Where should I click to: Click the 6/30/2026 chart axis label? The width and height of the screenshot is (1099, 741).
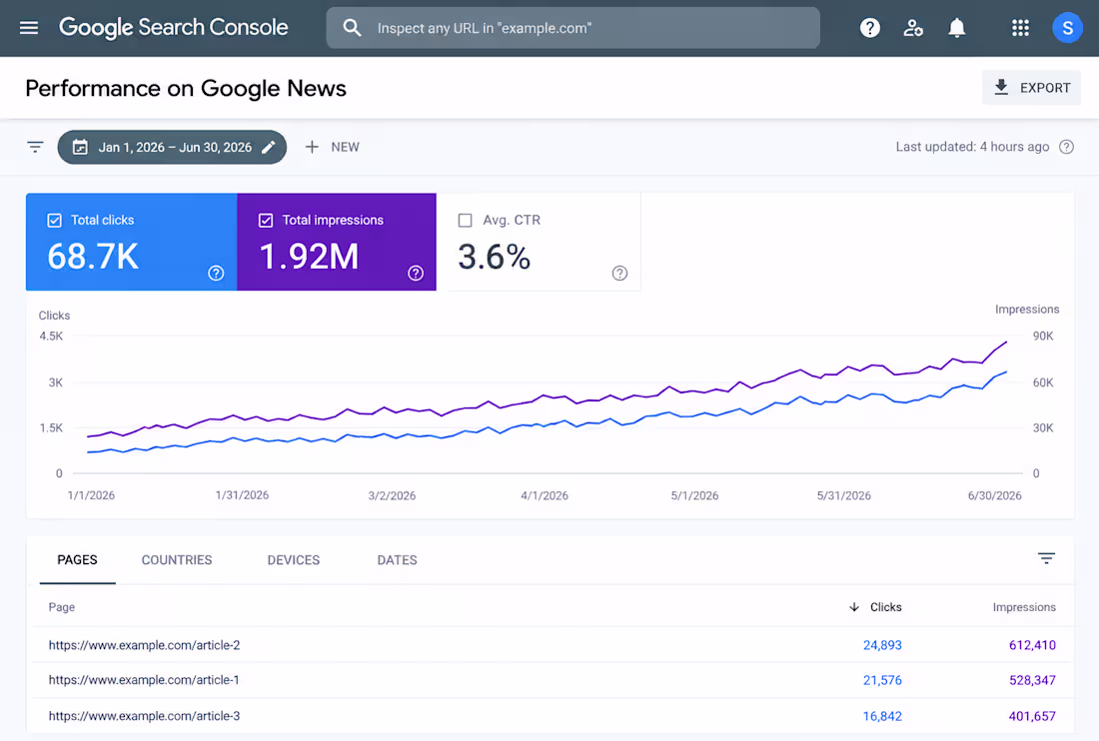tap(994, 496)
